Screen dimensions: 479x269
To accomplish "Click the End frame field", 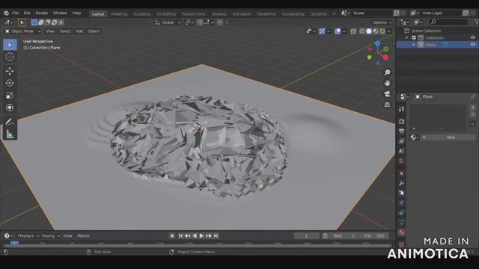I will click(x=374, y=236).
